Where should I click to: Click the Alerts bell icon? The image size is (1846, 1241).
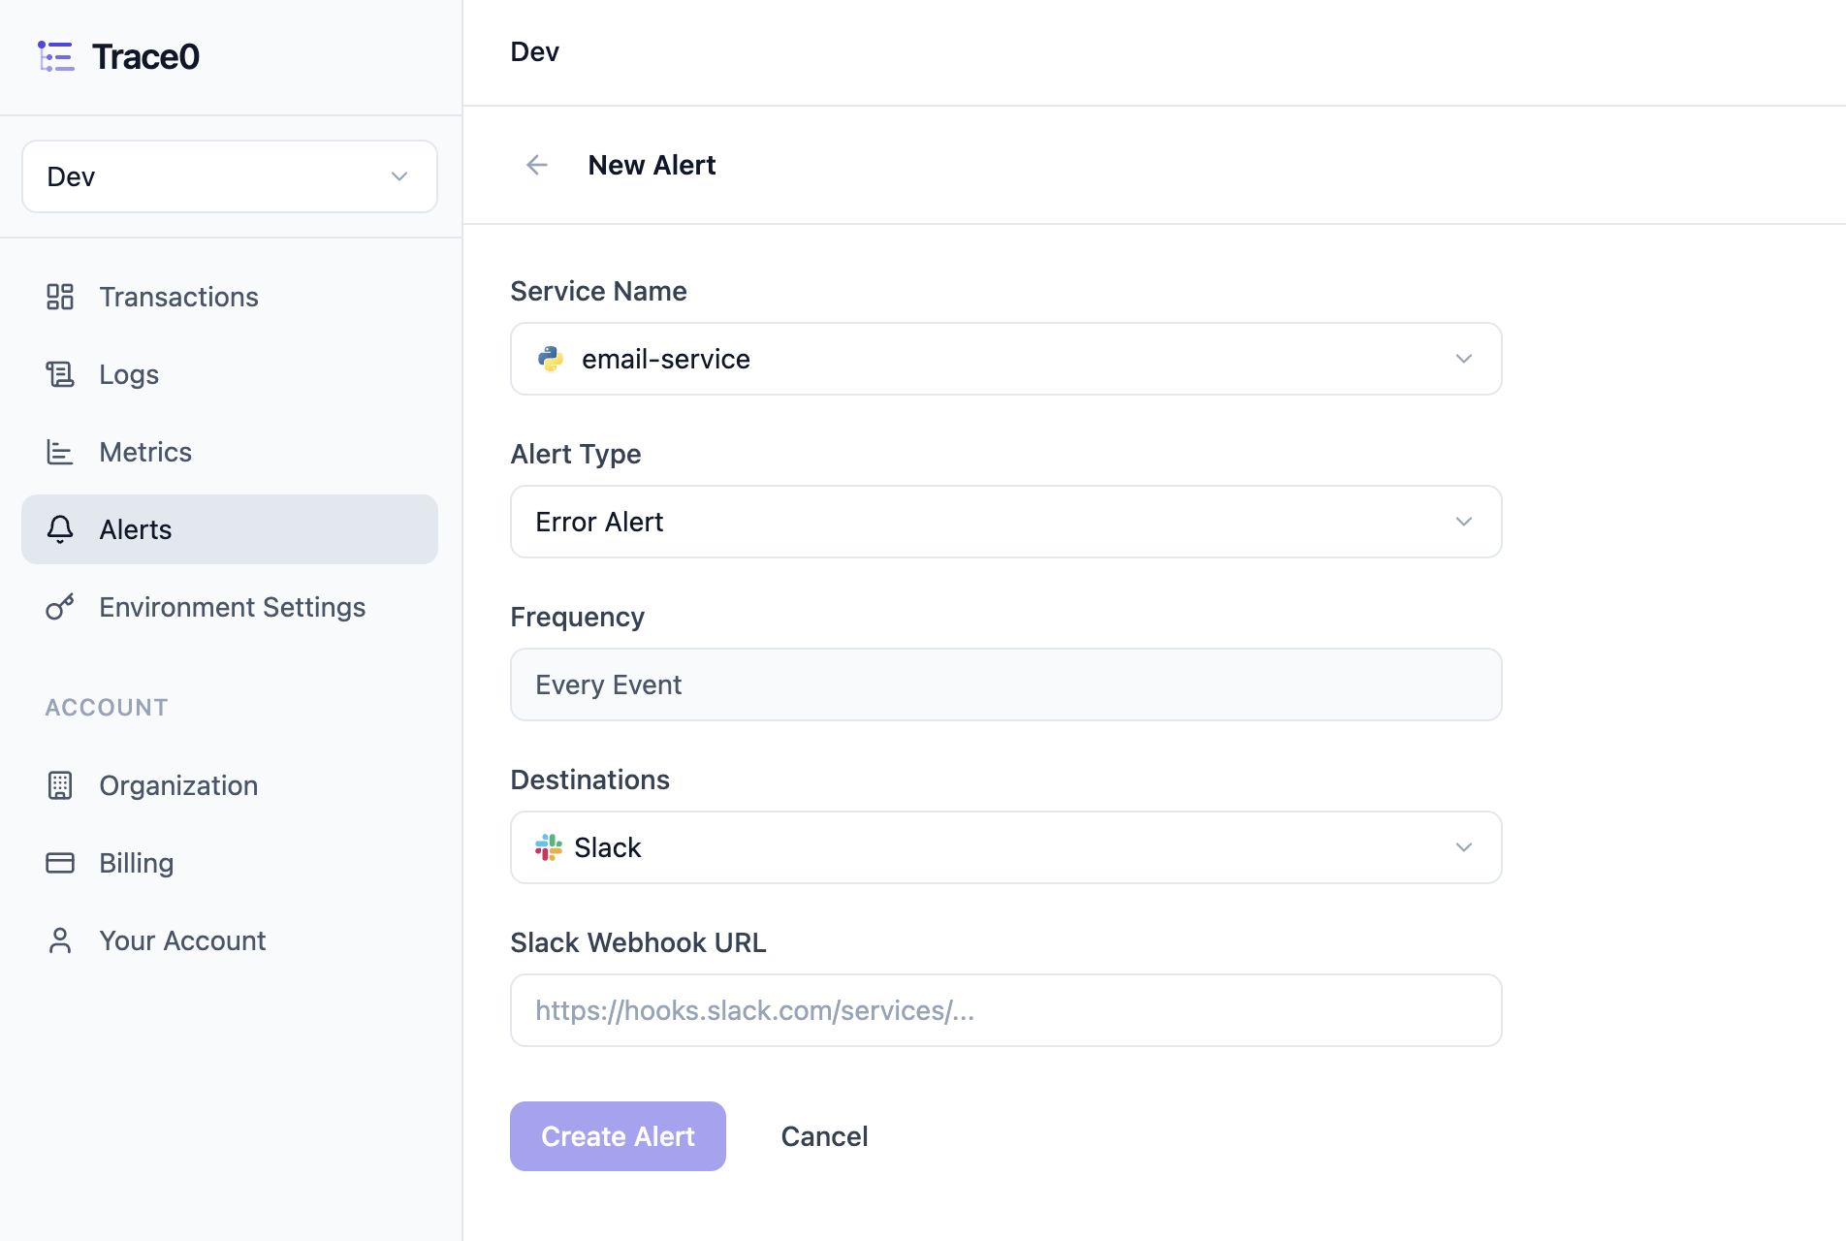[60, 529]
